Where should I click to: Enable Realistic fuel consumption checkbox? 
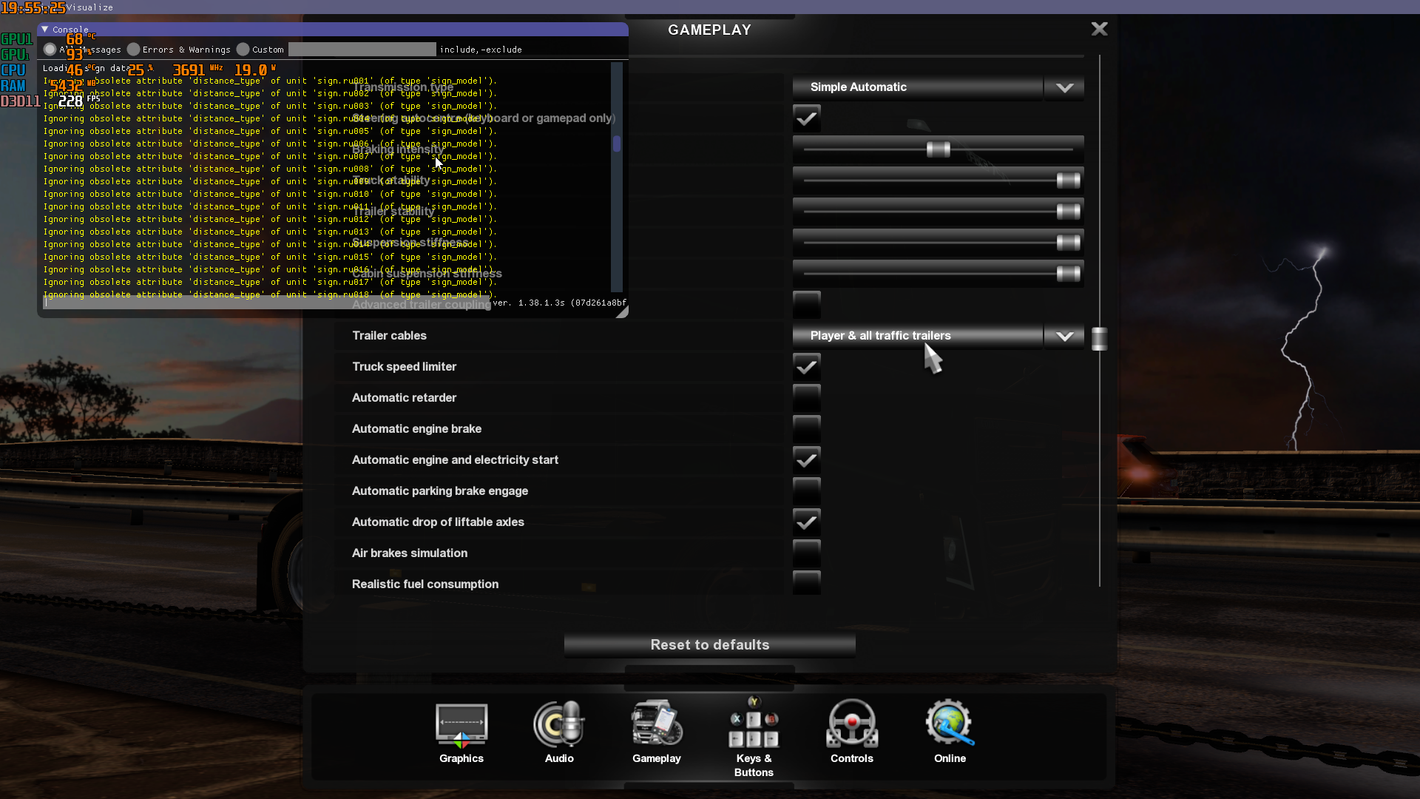(x=806, y=584)
